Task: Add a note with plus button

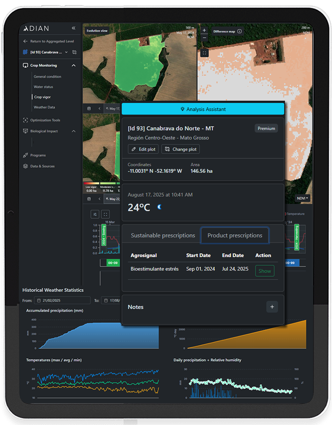Action: point(272,307)
